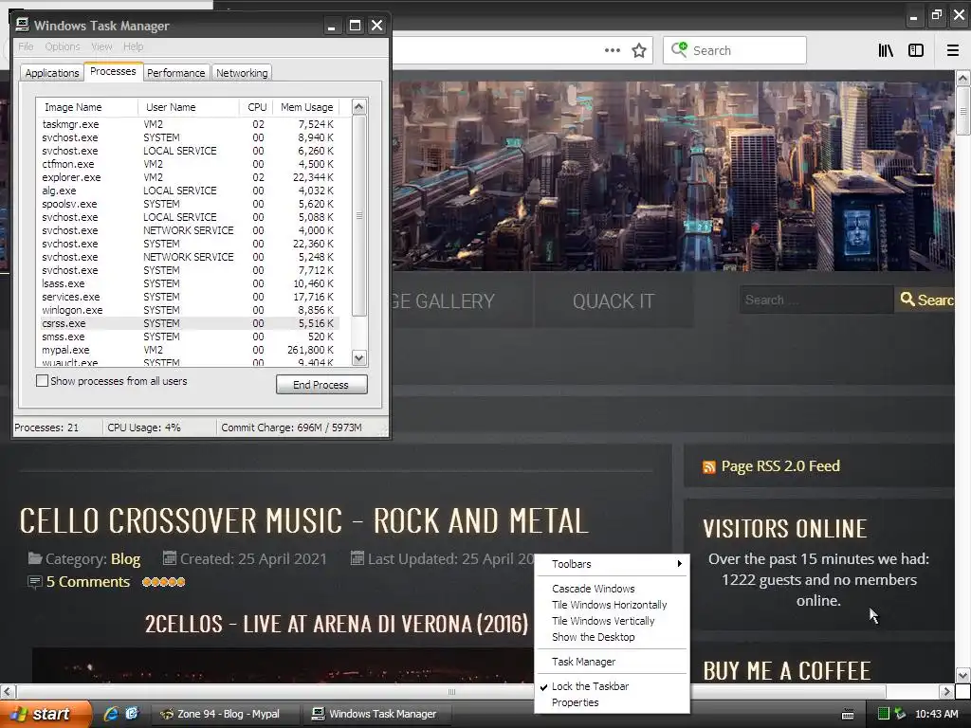The image size is (971, 728).
Task: Click the second quick launch icon beside Internet Explorer
Action: 132,714
